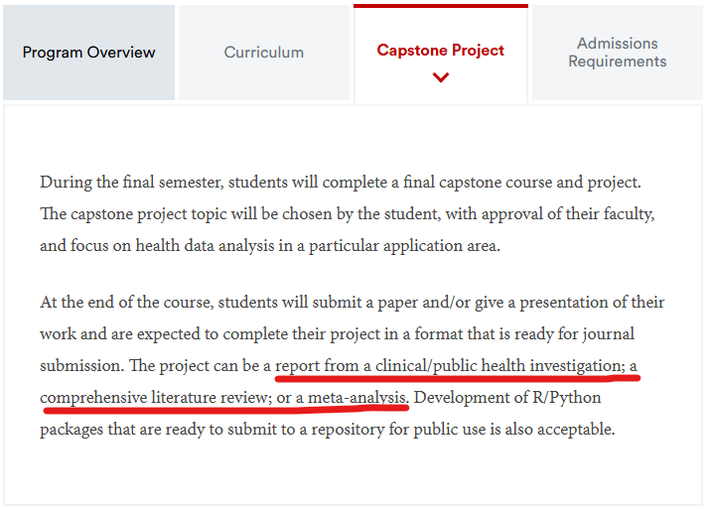The height and width of the screenshot is (509, 710).
Task: Click the line 'and focus on health data analysis'
Action: click(270, 246)
